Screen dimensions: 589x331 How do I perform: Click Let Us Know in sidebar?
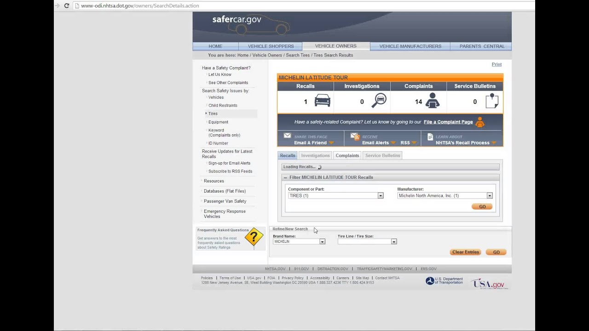220,74
